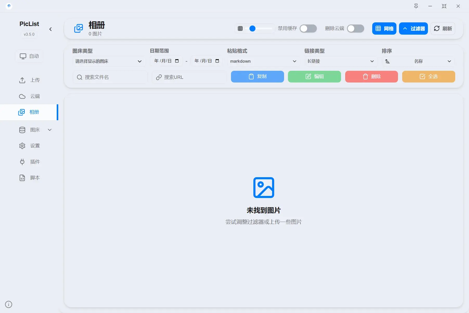Click the end date field

[207, 61]
